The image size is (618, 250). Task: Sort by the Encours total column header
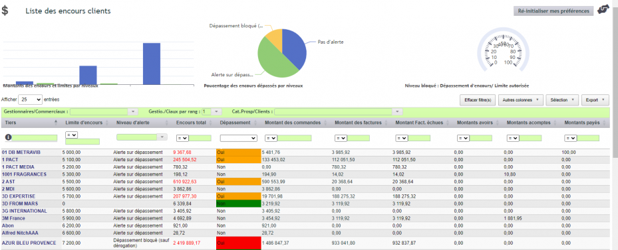click(x=192, y=123)
